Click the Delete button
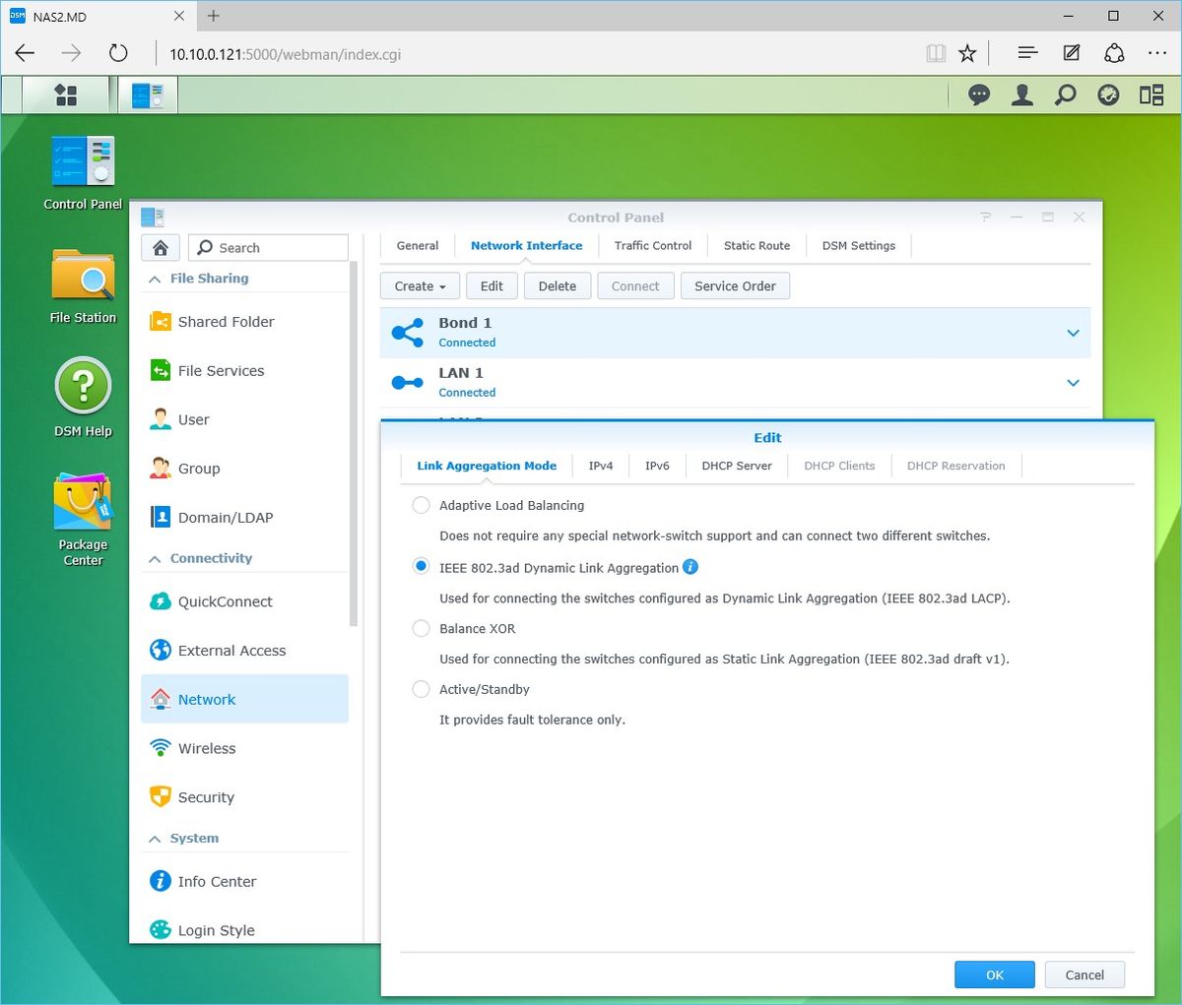This screenshot has height=1005, width=1182. coord(558,286)
